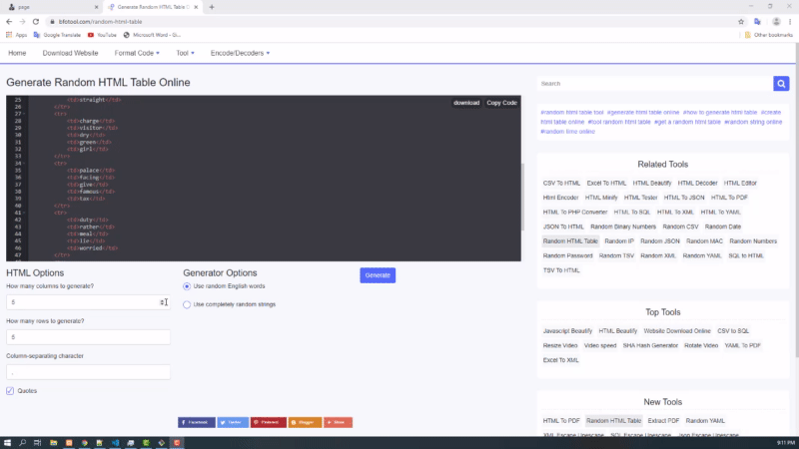799x449 pixels.
Task: Open taskbar search magnifier
Action: pyautogui.click(x=22, y=443)
